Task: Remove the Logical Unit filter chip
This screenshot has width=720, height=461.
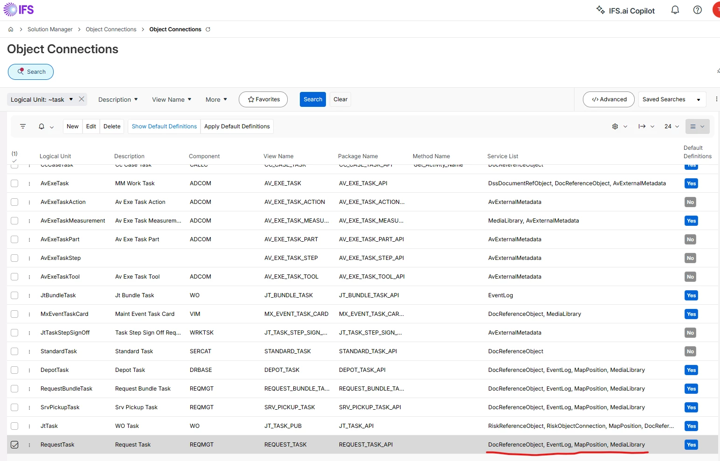Action: (82, 99)
